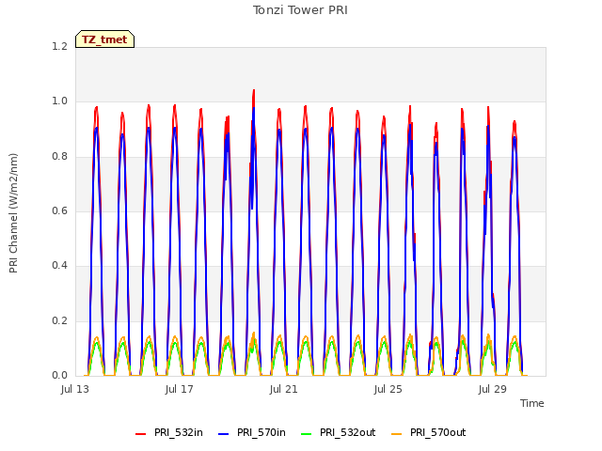Click the chart title Tonzi Tower PRI

point(300,10)
